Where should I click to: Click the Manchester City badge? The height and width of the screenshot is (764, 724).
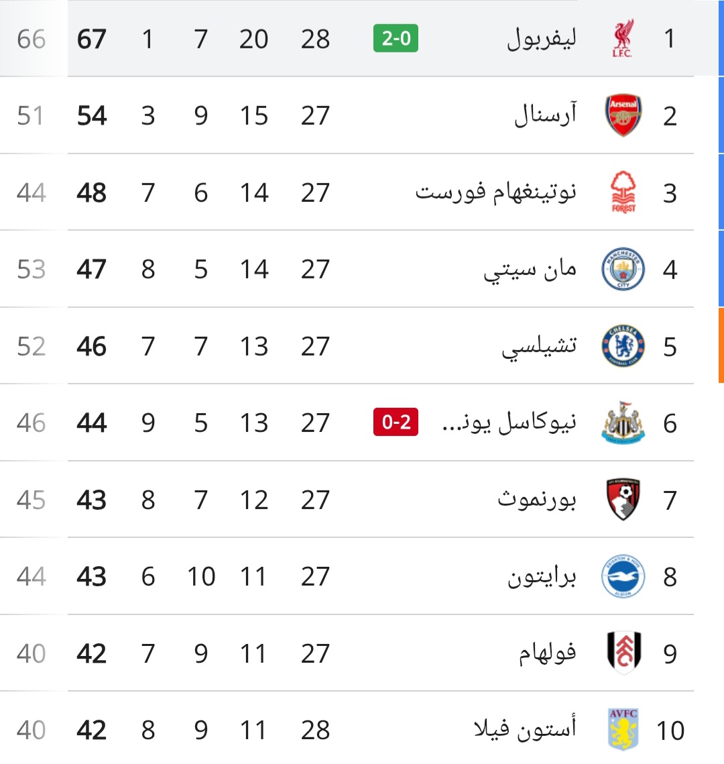[x=623, y=269]
